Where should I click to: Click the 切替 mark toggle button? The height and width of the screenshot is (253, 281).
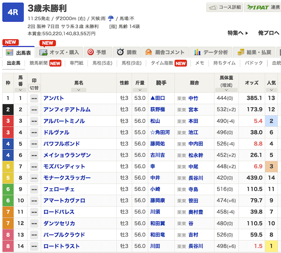click(x=34, y=88)
